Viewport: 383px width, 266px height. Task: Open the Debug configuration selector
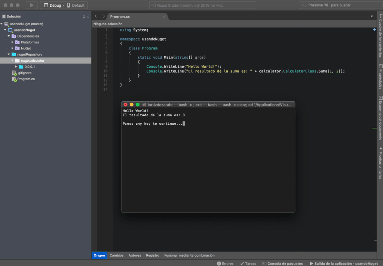(x=55, y=6)
